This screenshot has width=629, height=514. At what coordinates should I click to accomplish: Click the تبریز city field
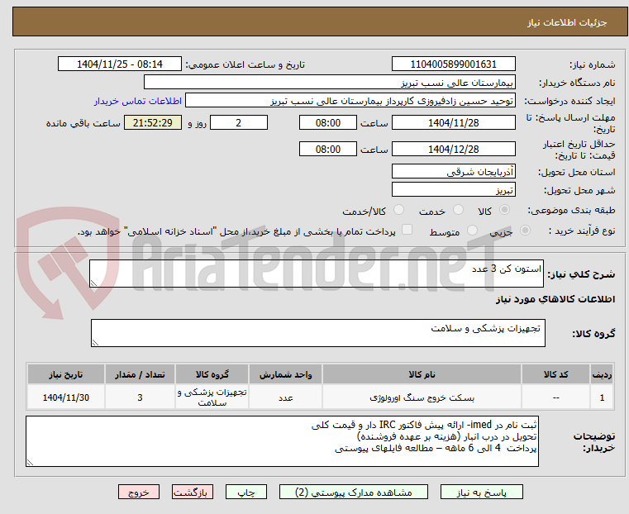point(453,189)
